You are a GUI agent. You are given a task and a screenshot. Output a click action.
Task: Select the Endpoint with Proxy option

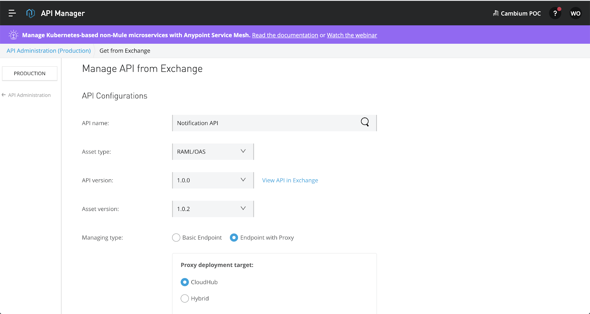[234, 238]
